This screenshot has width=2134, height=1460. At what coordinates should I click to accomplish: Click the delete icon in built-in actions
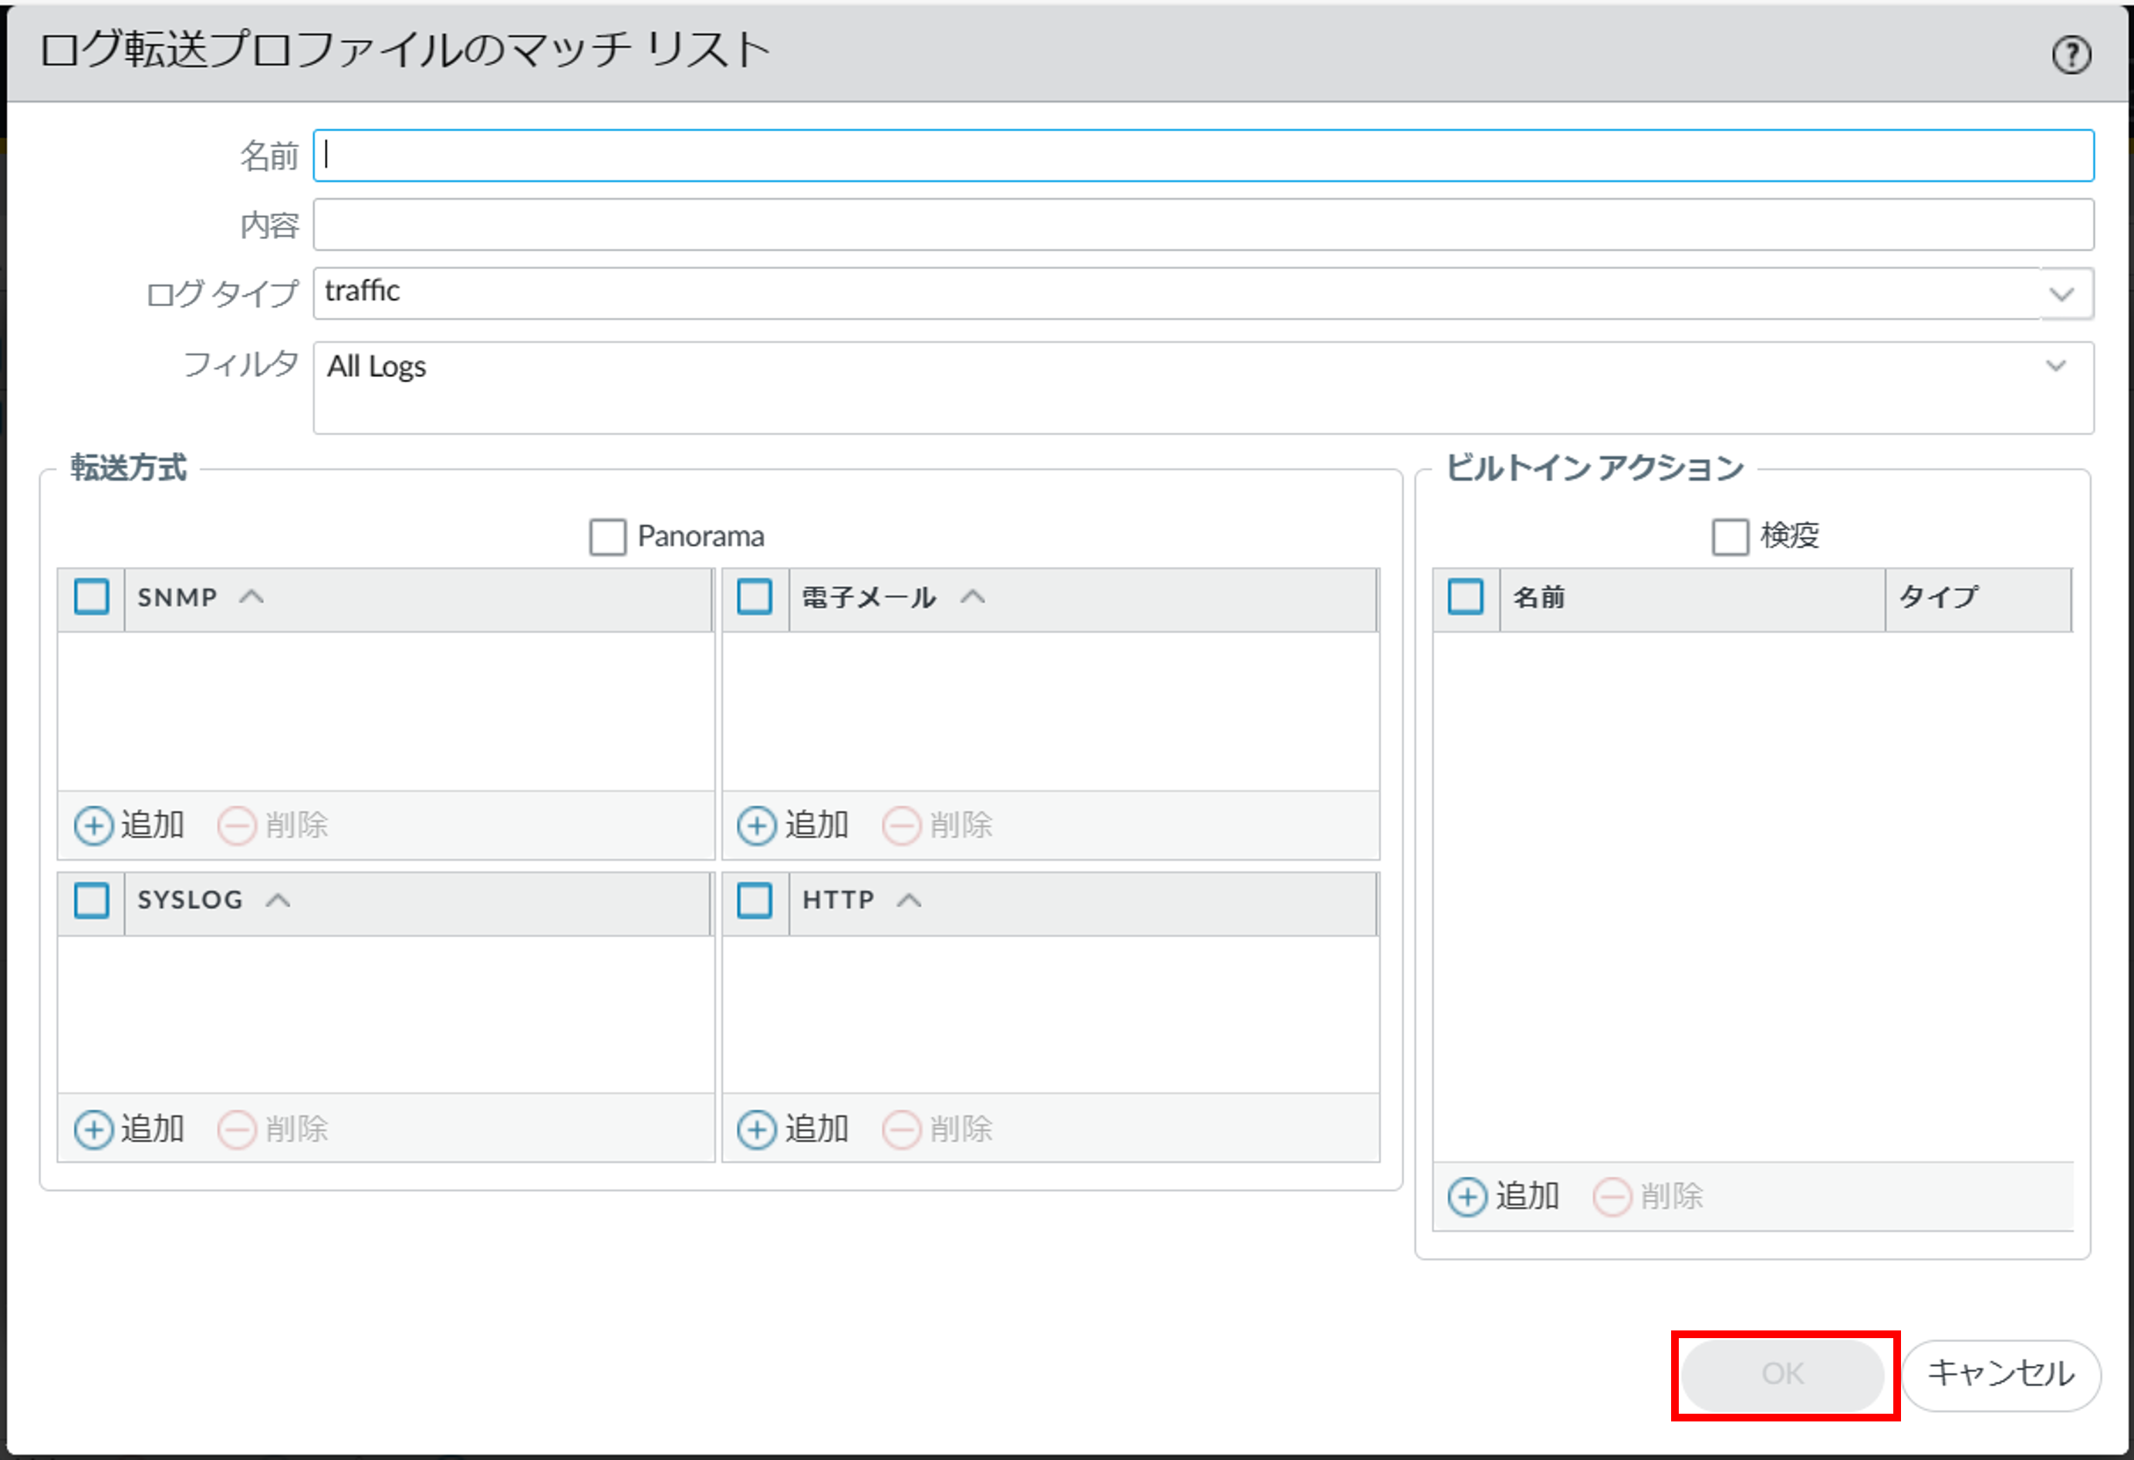[x=1612, y=1197]
